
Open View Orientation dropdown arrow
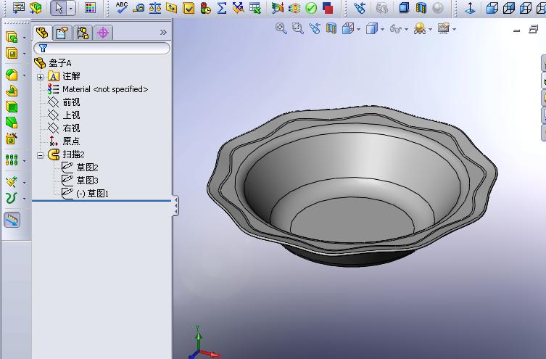(359, 29)
